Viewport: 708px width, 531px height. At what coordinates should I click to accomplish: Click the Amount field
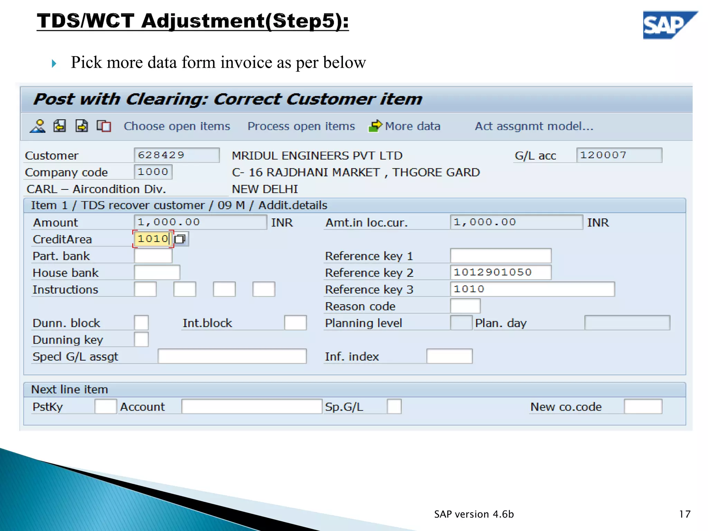[x=201, y=222]
